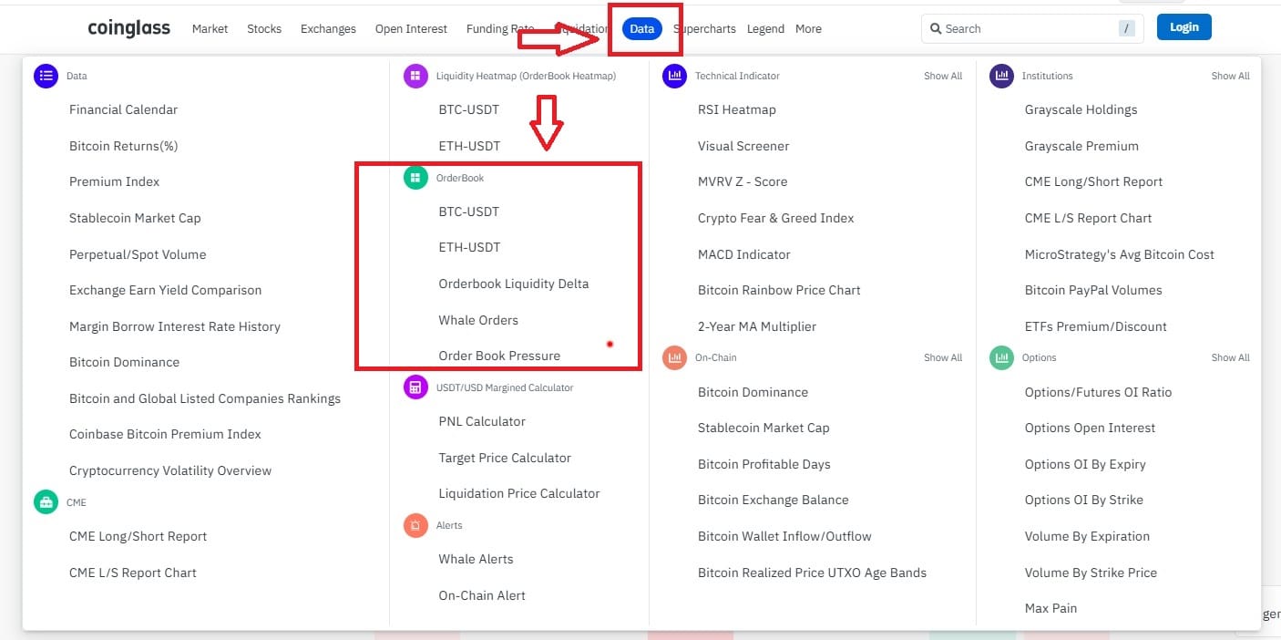This screenshot has height=640, width=1281.
Task: Open RSI Heatmap
Action: (x=737, y=109)
